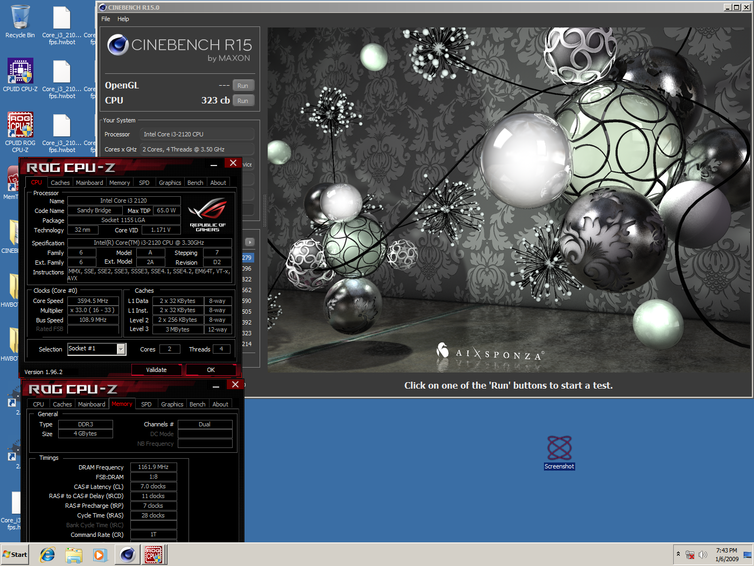Screen dimensions: 754x566
Task: Launch CPUID CPU-Z desktop shortcut
Action: (20, 75)
